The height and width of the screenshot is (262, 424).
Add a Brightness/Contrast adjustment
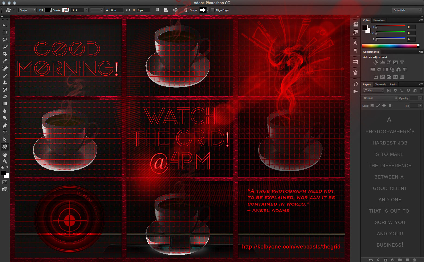pos(376,62)
